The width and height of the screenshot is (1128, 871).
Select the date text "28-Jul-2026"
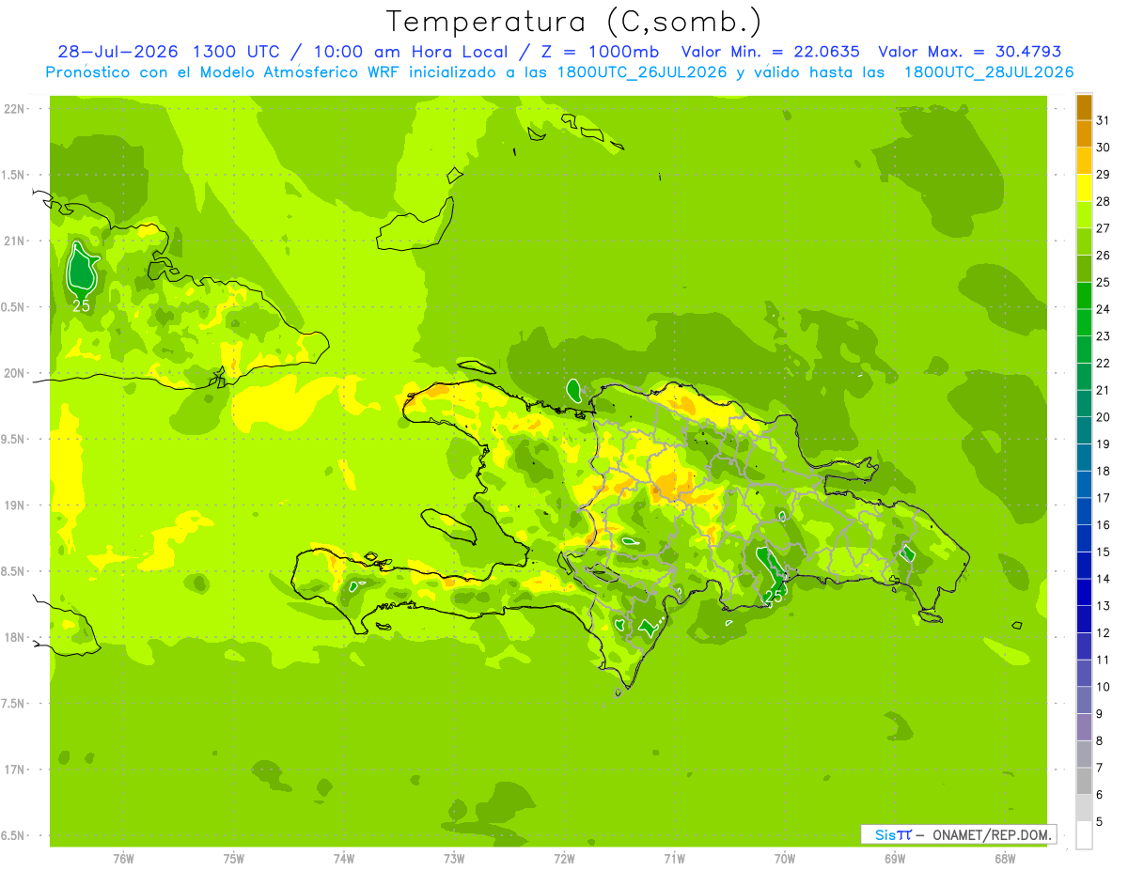[x=118, y=52]
